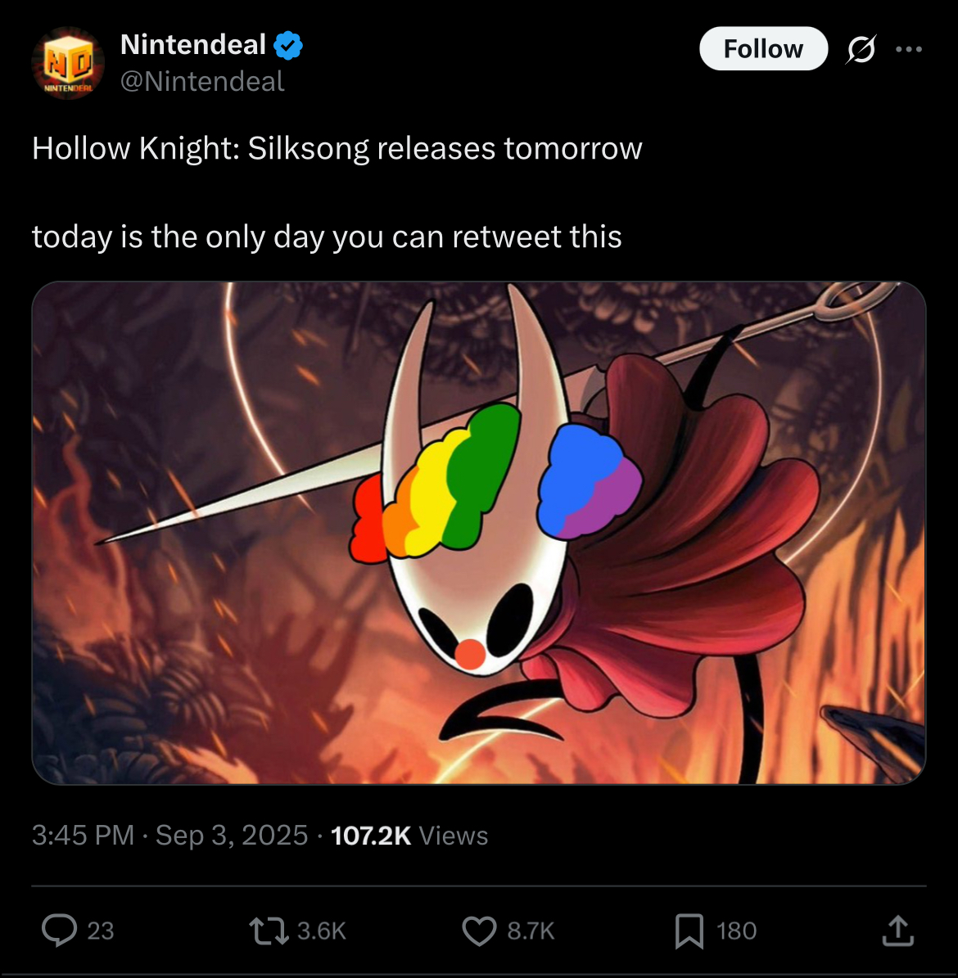Image resolution: width=958 pixels, height=978 pixels.
Task: Click the Nintendeal profile avatar
Action: click(68, 63)
